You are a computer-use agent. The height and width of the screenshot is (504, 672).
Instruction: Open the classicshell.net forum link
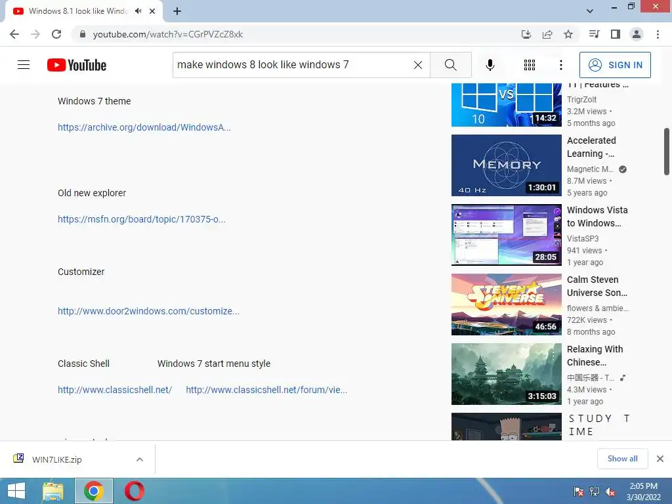click(266, 390)
